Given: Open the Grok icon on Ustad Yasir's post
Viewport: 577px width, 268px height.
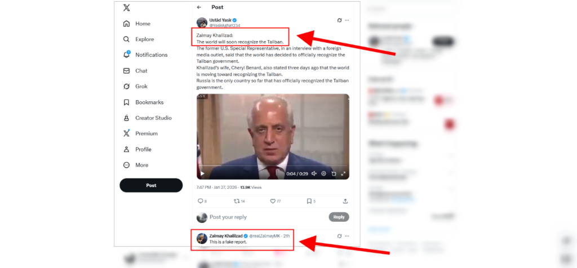Looking at the screenshot, I should click(x=339, y=20).
